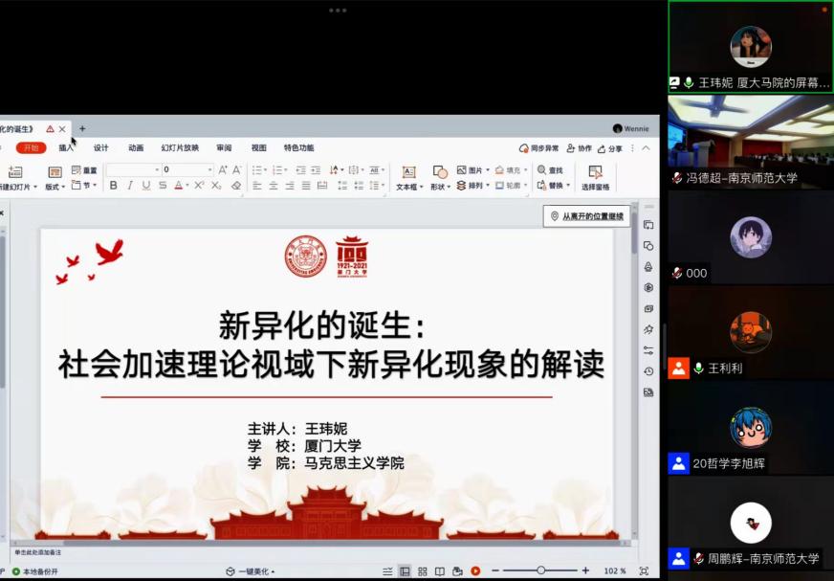
Task: Switch to slide sorter grid view
Action: pos(422,571)
